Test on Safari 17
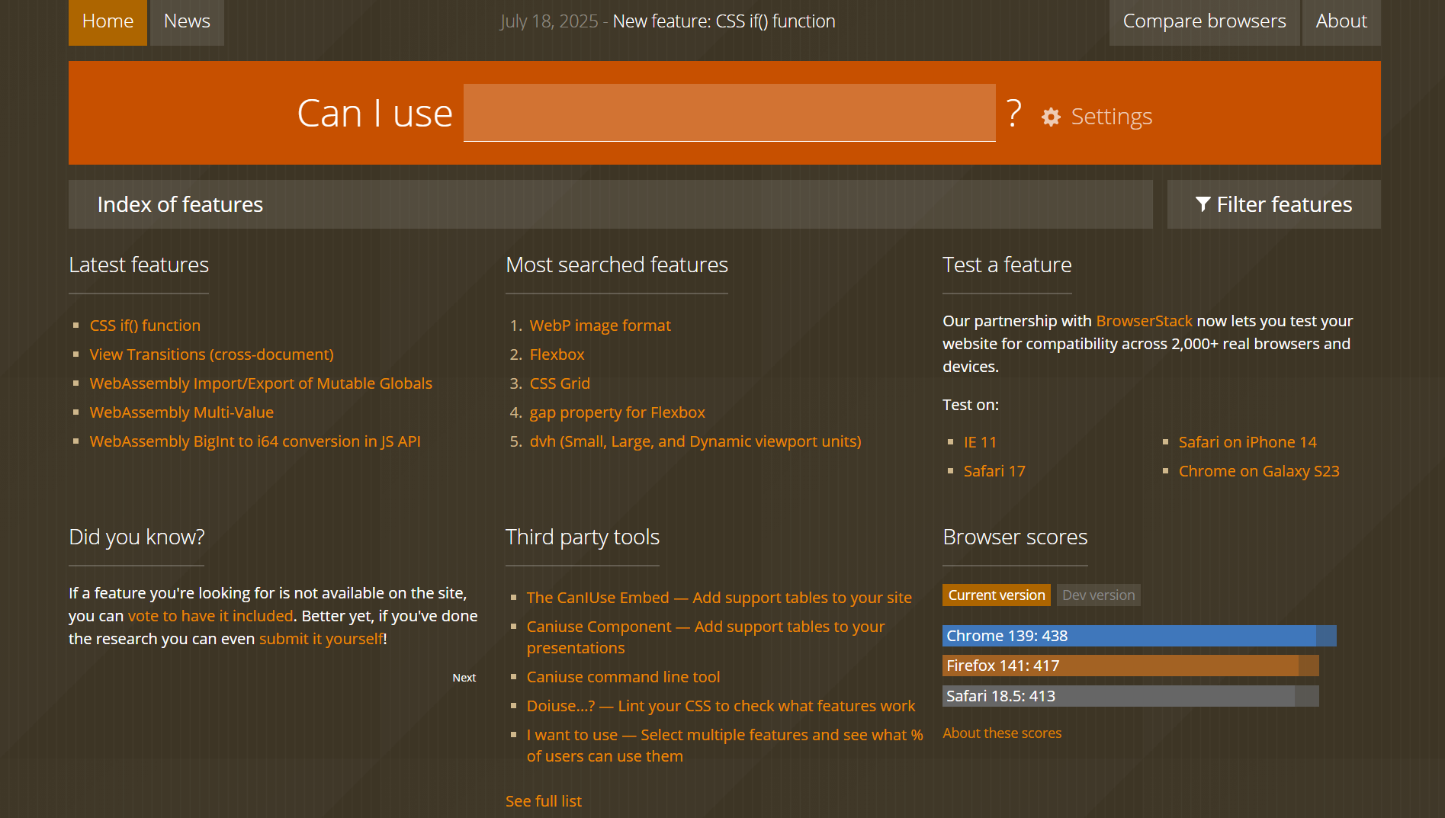Screen dimensions: 1445x818 tap(994, 471)
